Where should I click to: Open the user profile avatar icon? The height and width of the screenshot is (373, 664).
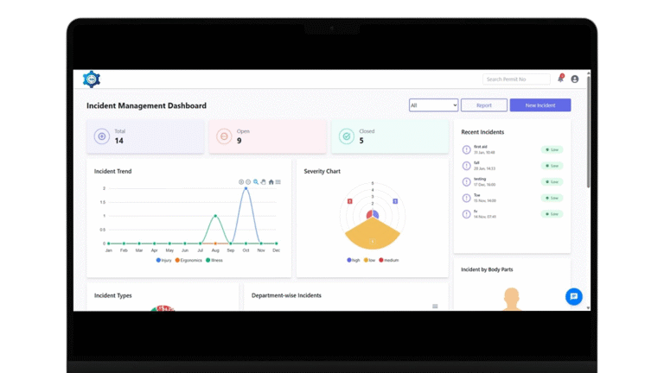point(575,79)
